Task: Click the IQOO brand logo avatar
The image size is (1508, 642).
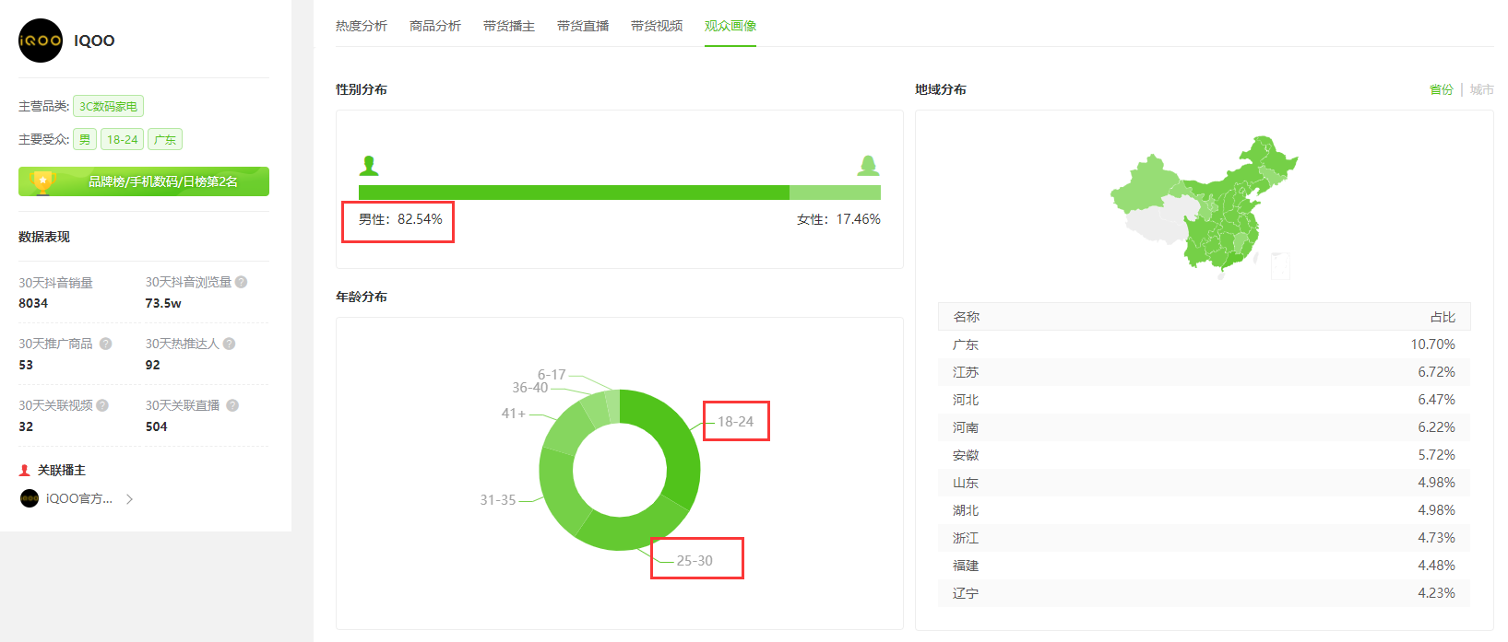Action: [x=41, y=41]
